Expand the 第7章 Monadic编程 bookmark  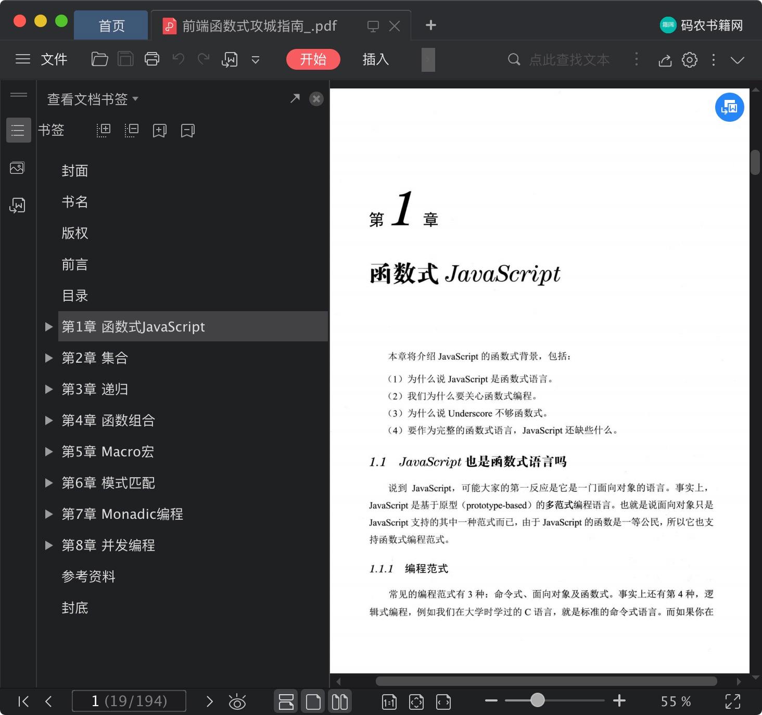tap(49, 514)
